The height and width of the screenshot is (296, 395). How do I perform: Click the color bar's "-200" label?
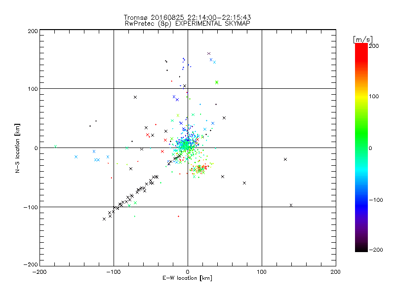pos(376,250)
